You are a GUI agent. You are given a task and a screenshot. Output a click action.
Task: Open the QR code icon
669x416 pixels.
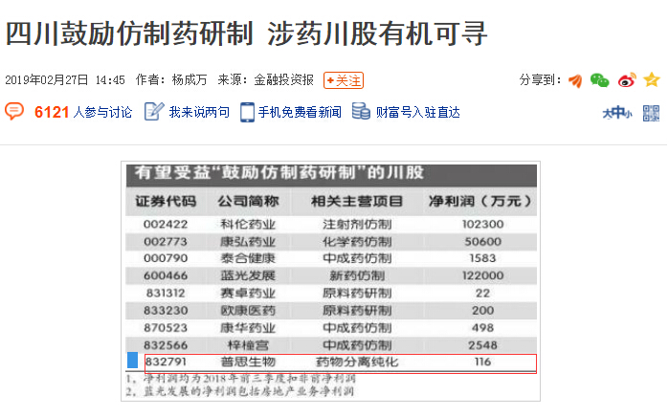point(651,113)
